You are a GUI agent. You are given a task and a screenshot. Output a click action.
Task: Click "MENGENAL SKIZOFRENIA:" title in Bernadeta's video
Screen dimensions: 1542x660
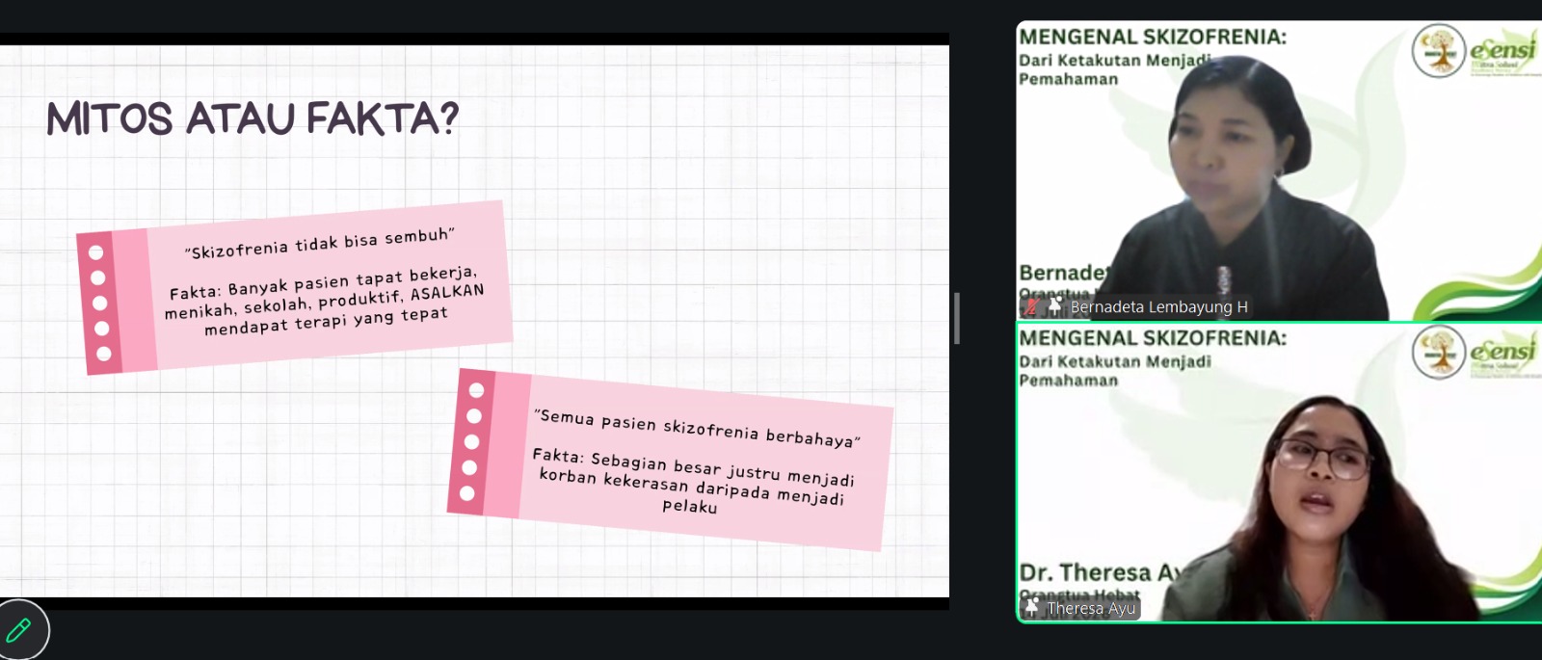pos(1153,37)
